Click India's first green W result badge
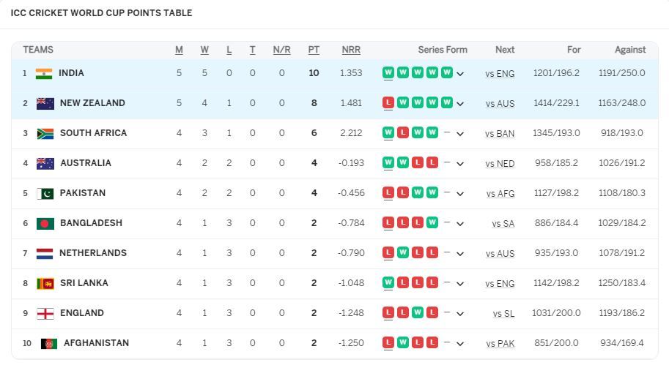 coord(388,72)
